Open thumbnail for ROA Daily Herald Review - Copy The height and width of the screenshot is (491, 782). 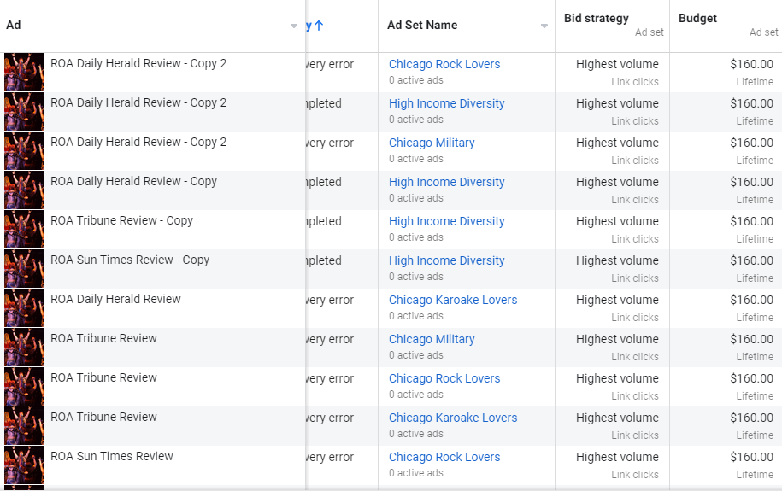tap(24, 190)
